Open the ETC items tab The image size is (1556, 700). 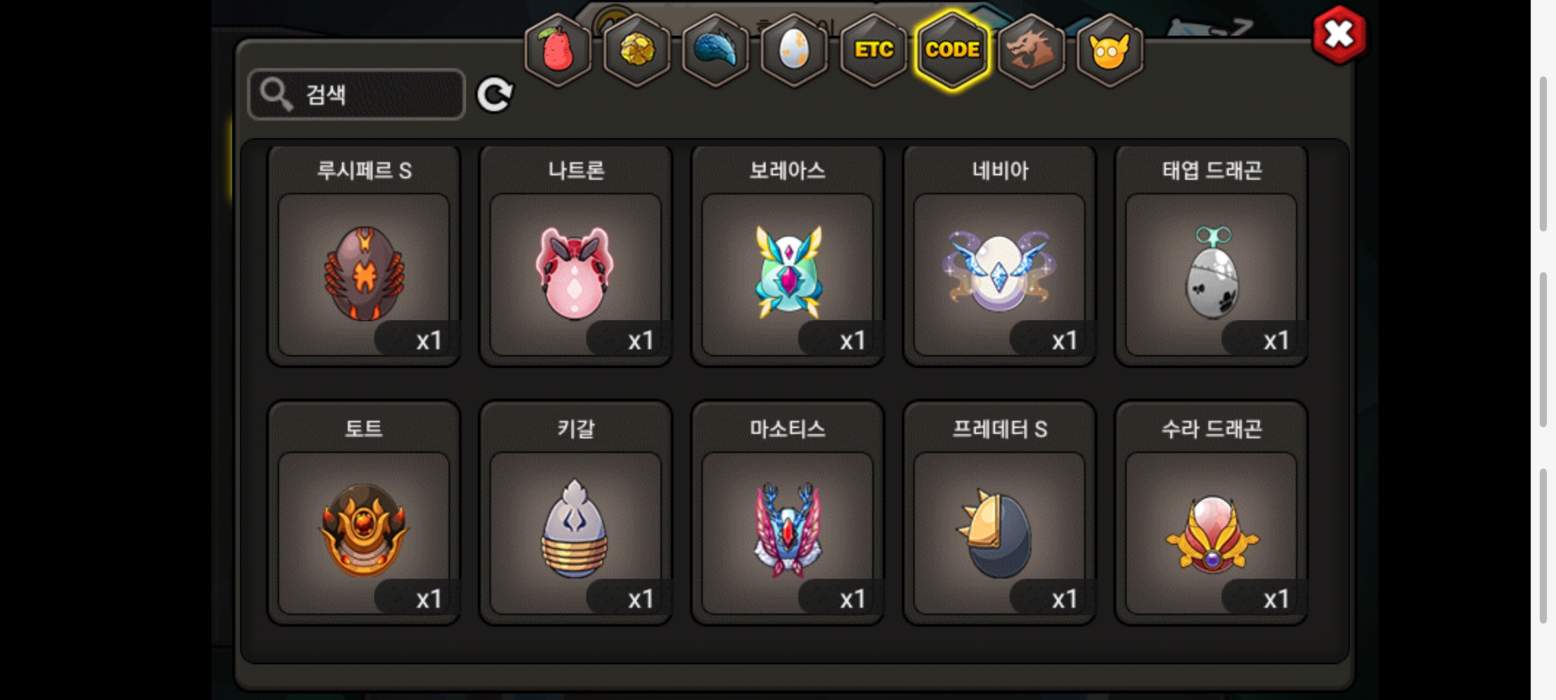click(873, 50)
